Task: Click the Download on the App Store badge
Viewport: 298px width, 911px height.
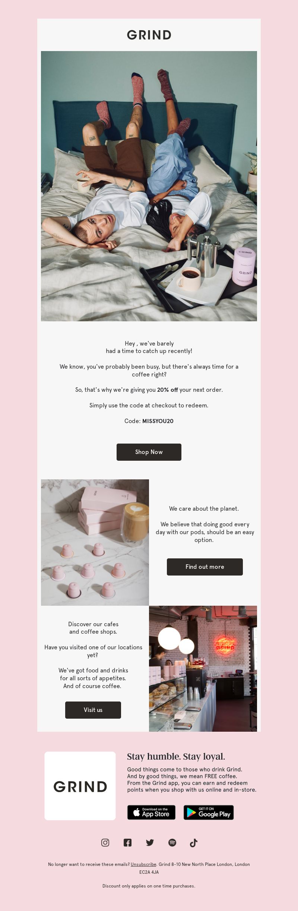Action: (x=151, y=812)
